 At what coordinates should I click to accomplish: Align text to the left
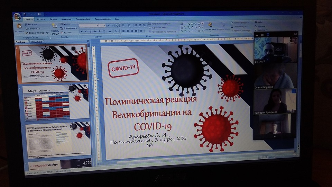(124, 31)
